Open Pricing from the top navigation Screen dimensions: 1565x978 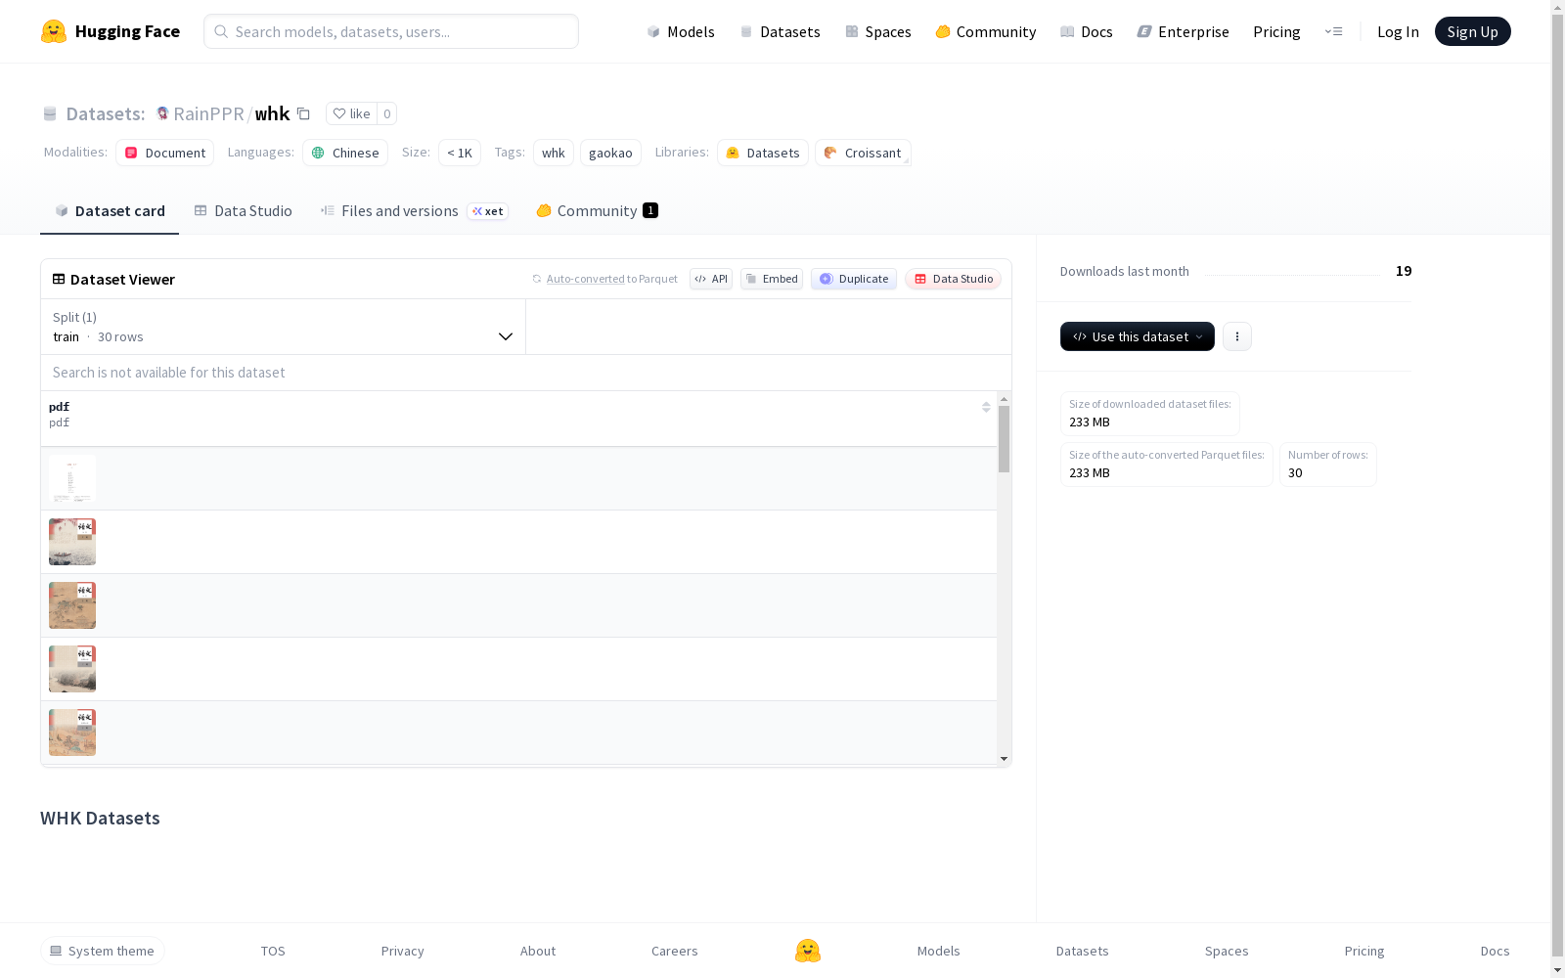(x=1276, y=31)
